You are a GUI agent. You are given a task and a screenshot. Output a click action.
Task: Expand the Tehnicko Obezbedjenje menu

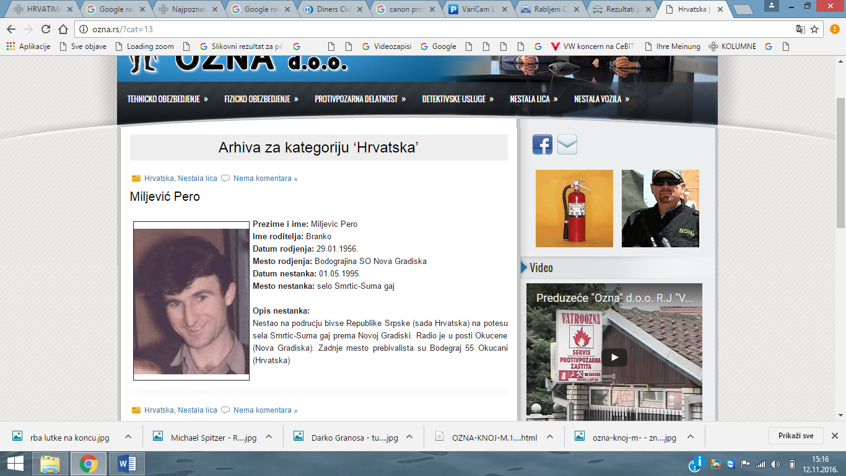[x=167, y=99]
